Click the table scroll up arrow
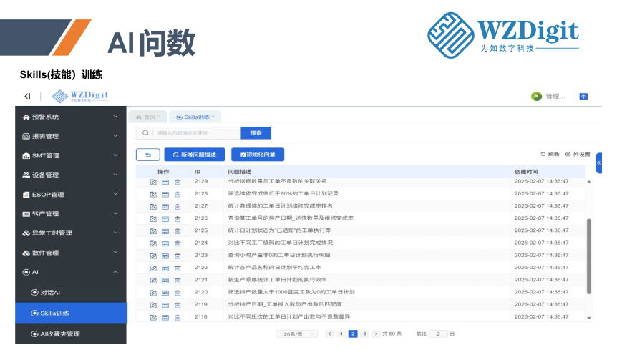Image resolution: width=622 pixels, height=350 pixels. (x=589, y=182)
